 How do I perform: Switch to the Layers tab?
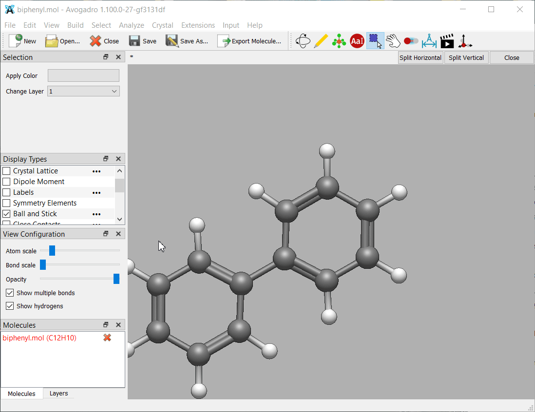coord(58,393)
